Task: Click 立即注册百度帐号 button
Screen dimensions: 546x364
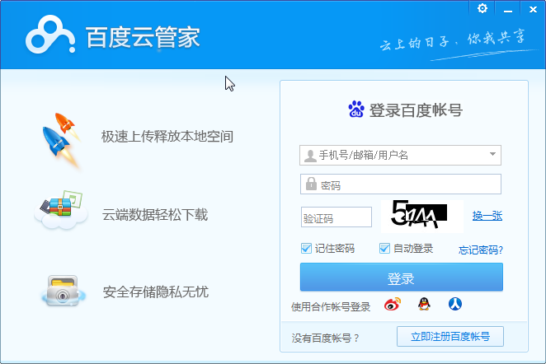Action: tap(450, 336)
